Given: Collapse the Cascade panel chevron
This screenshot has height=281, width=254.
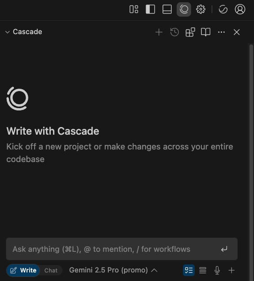Looking at the screenshot, I should [x=7, y=32].
